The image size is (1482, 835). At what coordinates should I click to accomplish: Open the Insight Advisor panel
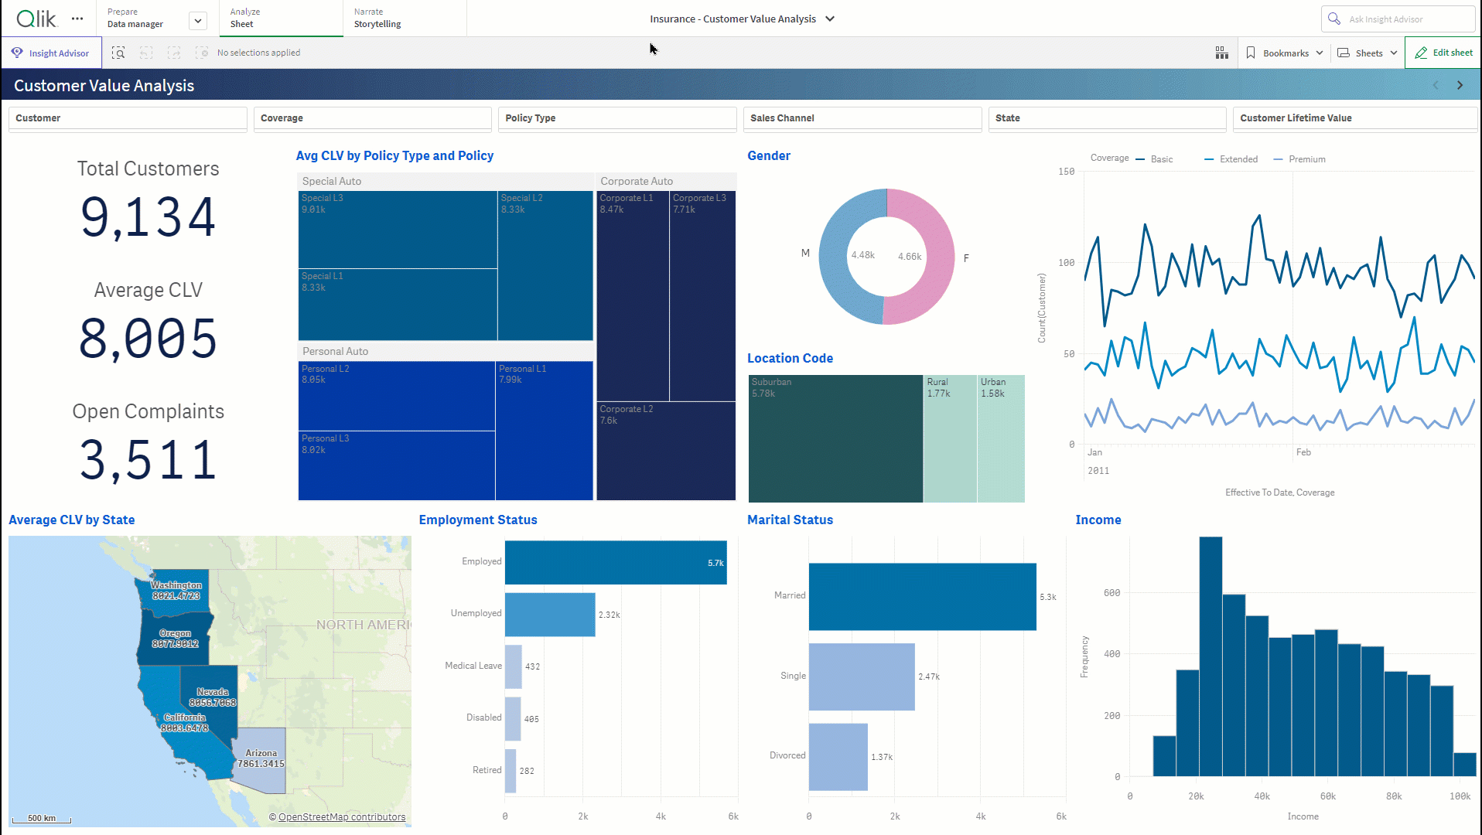(51, 53)
